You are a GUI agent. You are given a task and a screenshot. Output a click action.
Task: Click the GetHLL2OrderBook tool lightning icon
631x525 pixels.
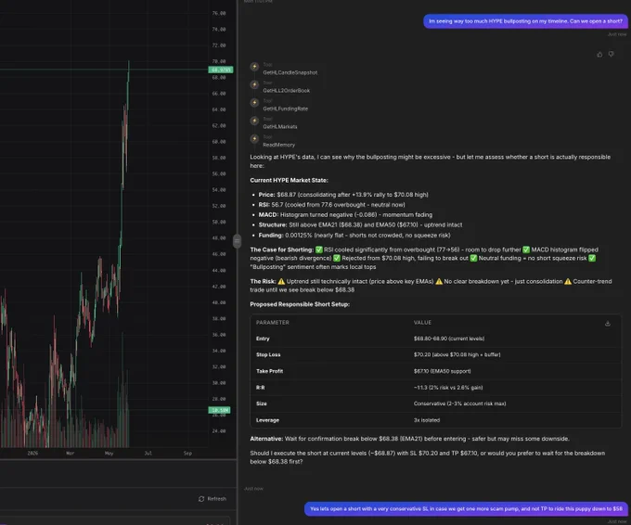click(254, 85)
